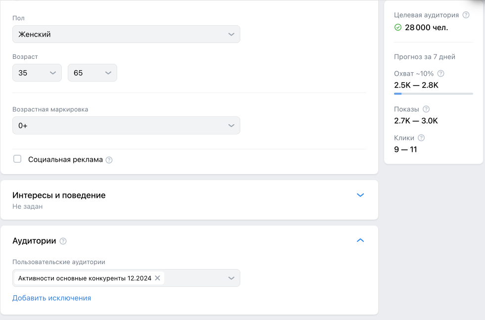This screenshot has height=320, width=485.
Task: Open Возрастная маркировка dropdown showing 0+
Action: [126, 126]
